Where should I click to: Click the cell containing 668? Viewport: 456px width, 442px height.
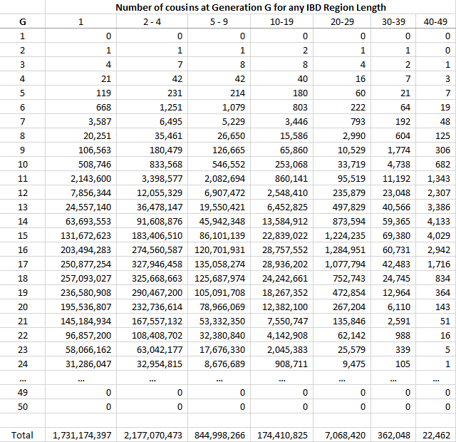click(81, 107)
